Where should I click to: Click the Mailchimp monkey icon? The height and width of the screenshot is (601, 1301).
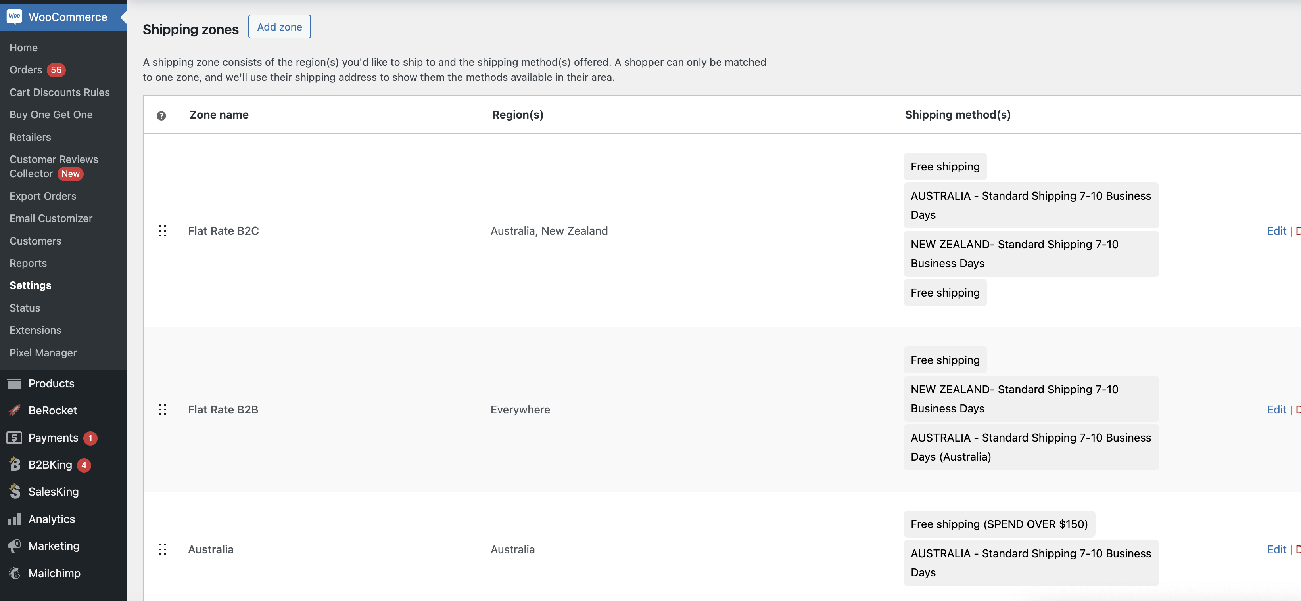click(14, 573)
